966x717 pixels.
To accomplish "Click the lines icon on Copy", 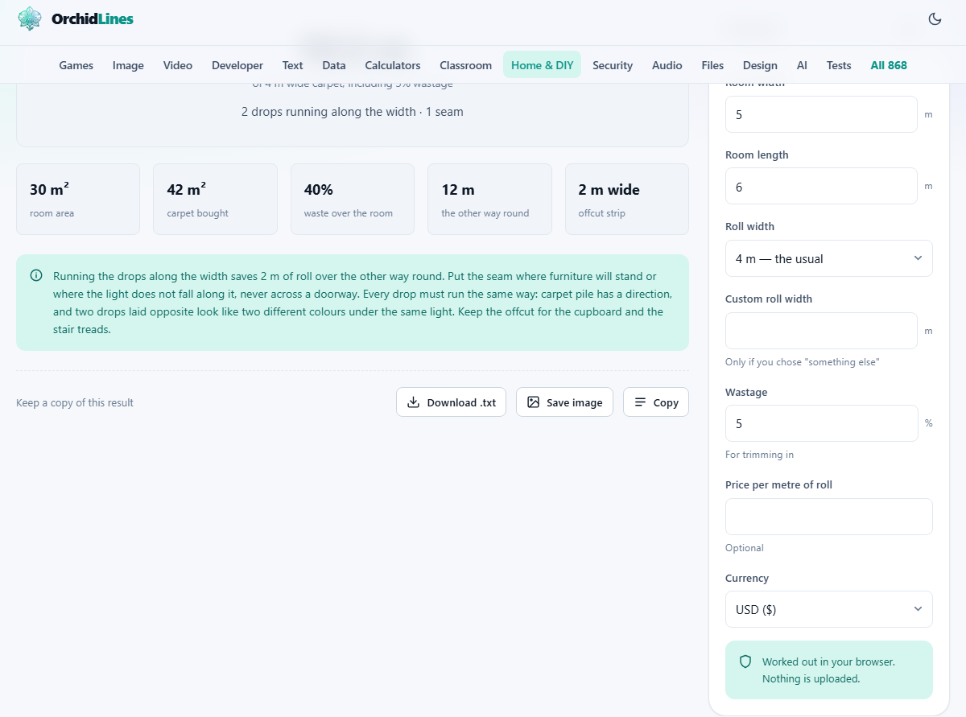I will pos(640,402).
